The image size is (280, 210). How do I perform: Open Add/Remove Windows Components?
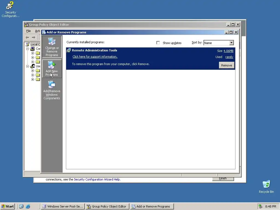52,90
